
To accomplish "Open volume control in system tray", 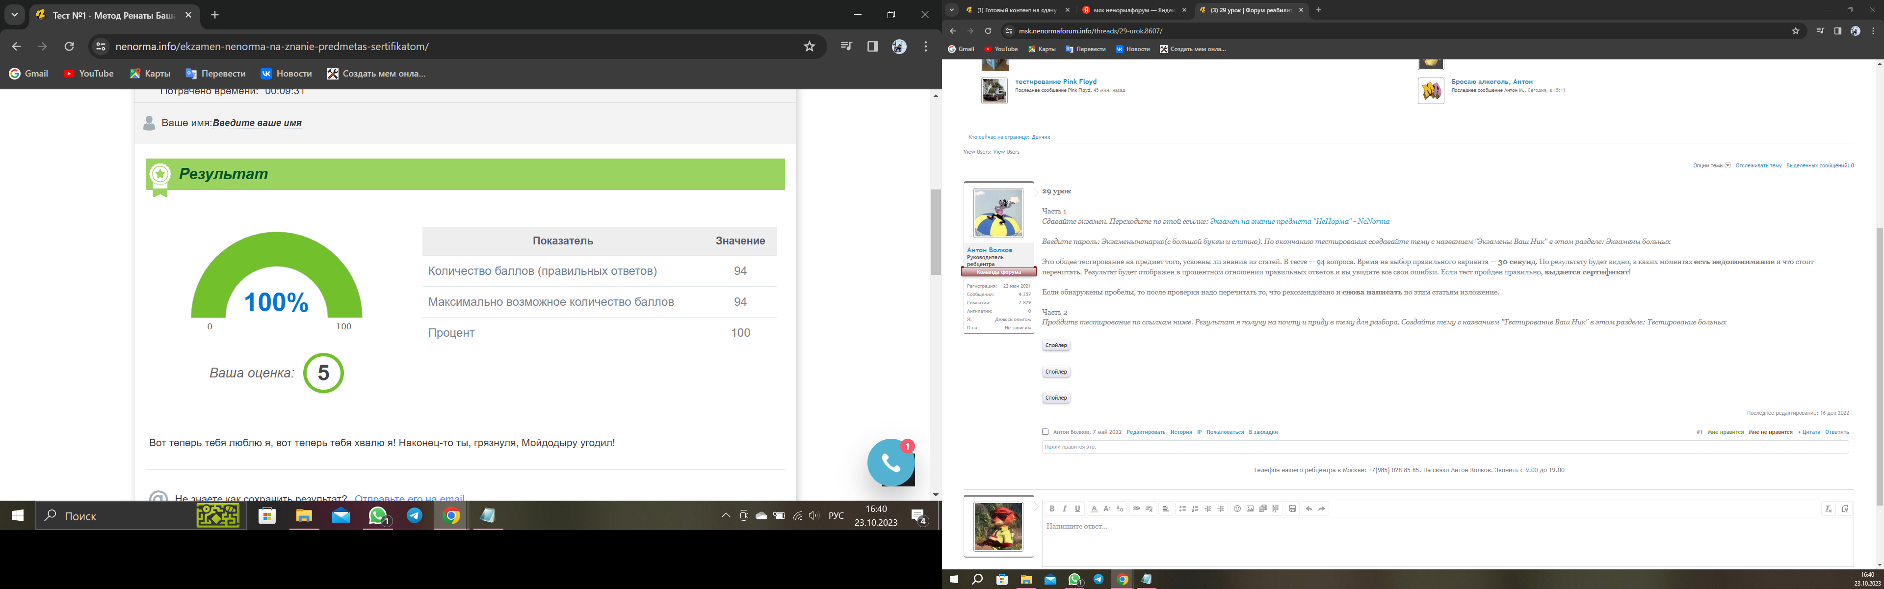I will pyautogui.click(x=814, y=516).
